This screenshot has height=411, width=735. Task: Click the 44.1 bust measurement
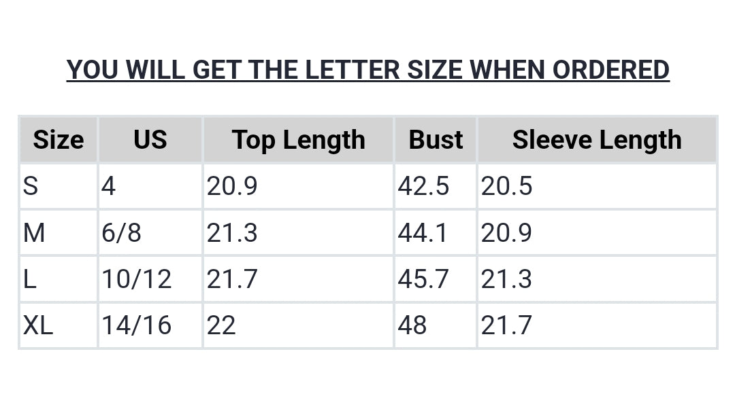click(423, 233)
